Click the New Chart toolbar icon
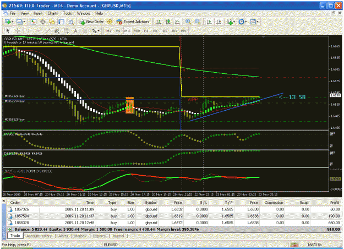 8,21
